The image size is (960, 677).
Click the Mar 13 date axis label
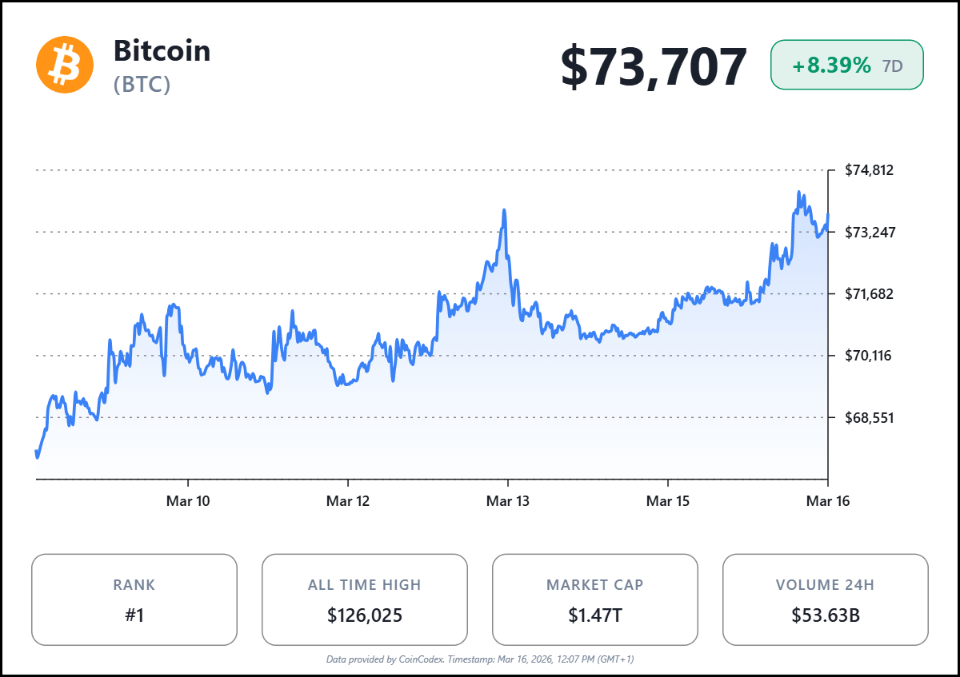(x=508, y=501)
